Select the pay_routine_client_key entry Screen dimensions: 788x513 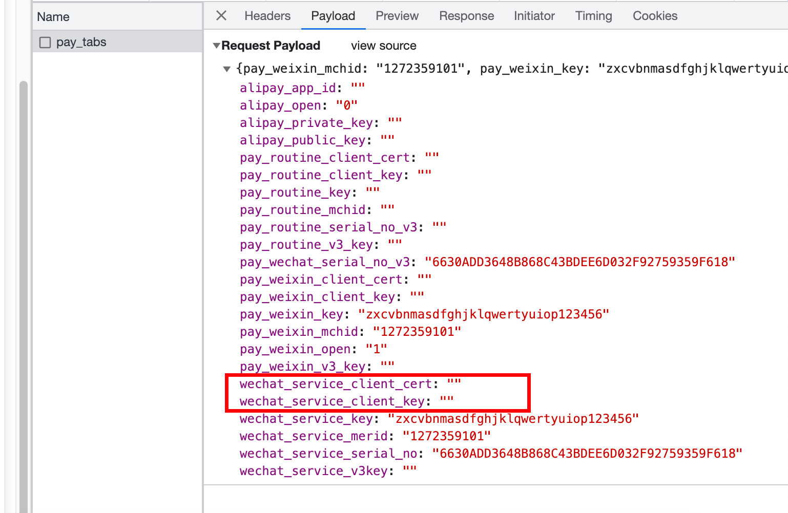click(x=336, y=175)
